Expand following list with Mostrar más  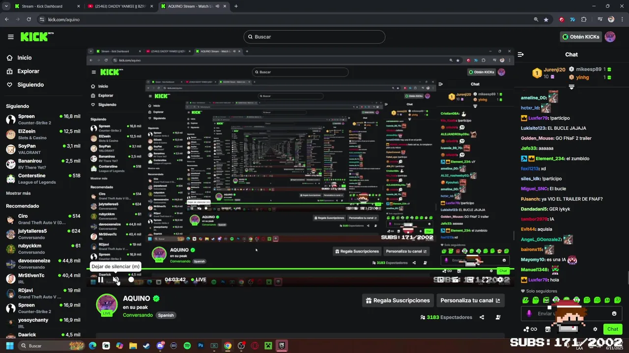coord(18,193)
